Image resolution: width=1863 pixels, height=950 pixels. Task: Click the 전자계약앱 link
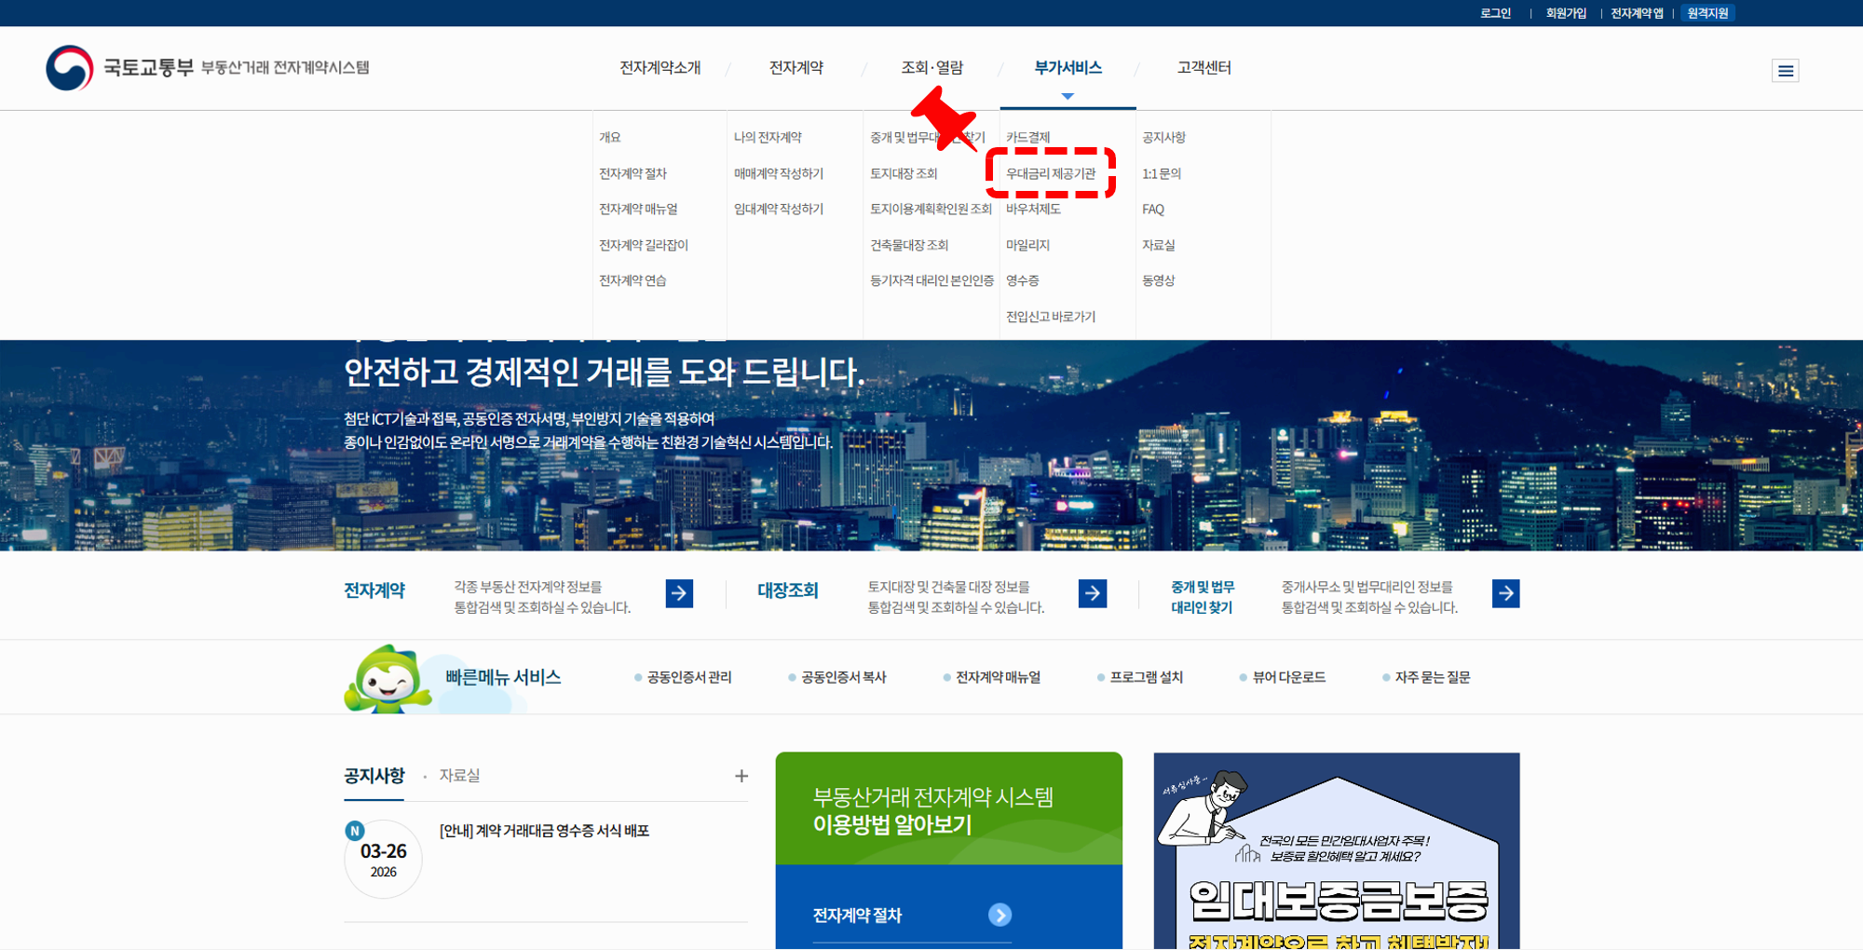[1637, 13]
